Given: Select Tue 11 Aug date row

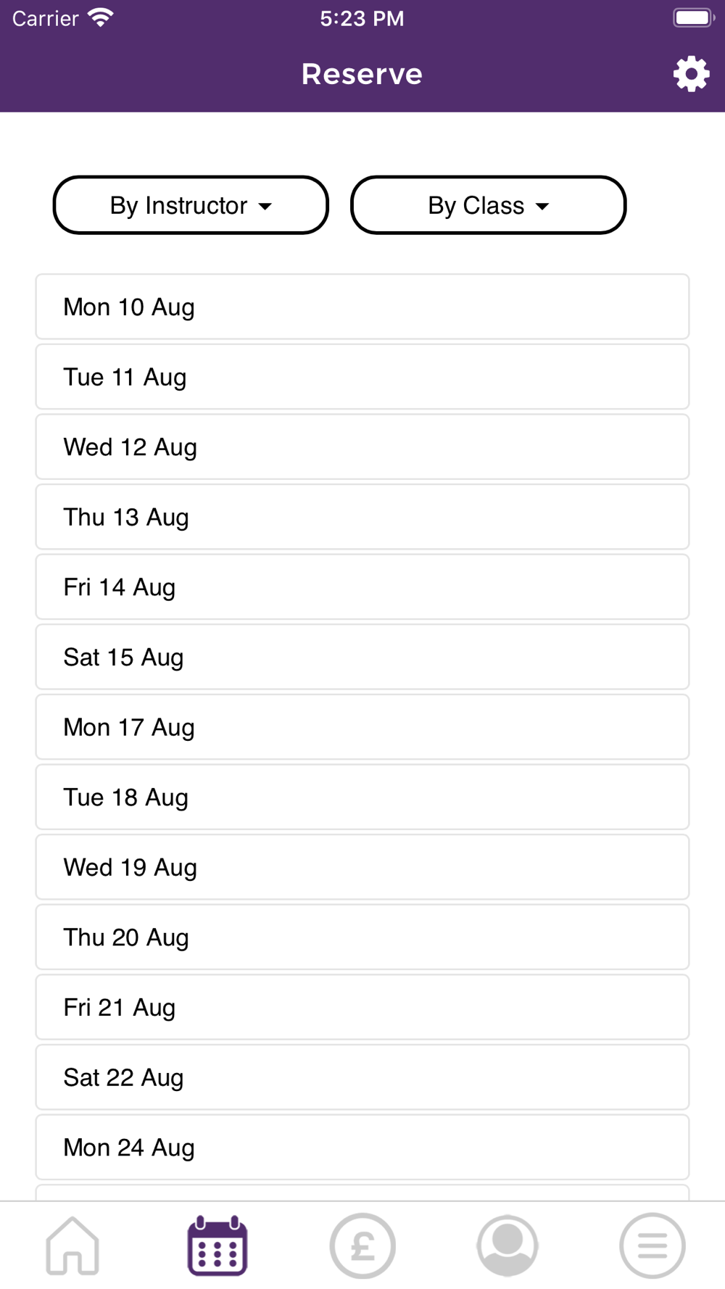Looking at the screenshot, I should tap(362, 377).
